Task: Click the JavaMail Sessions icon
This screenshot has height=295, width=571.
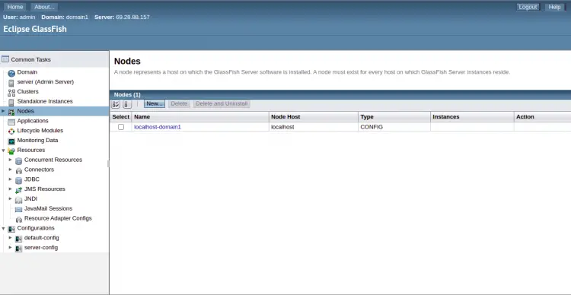Action: click(18, 210)
